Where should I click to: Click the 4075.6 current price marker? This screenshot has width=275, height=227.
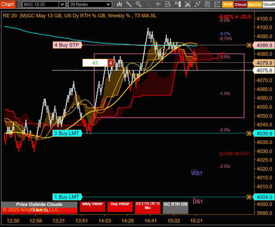pyautogui.click(x=264, y=70)
